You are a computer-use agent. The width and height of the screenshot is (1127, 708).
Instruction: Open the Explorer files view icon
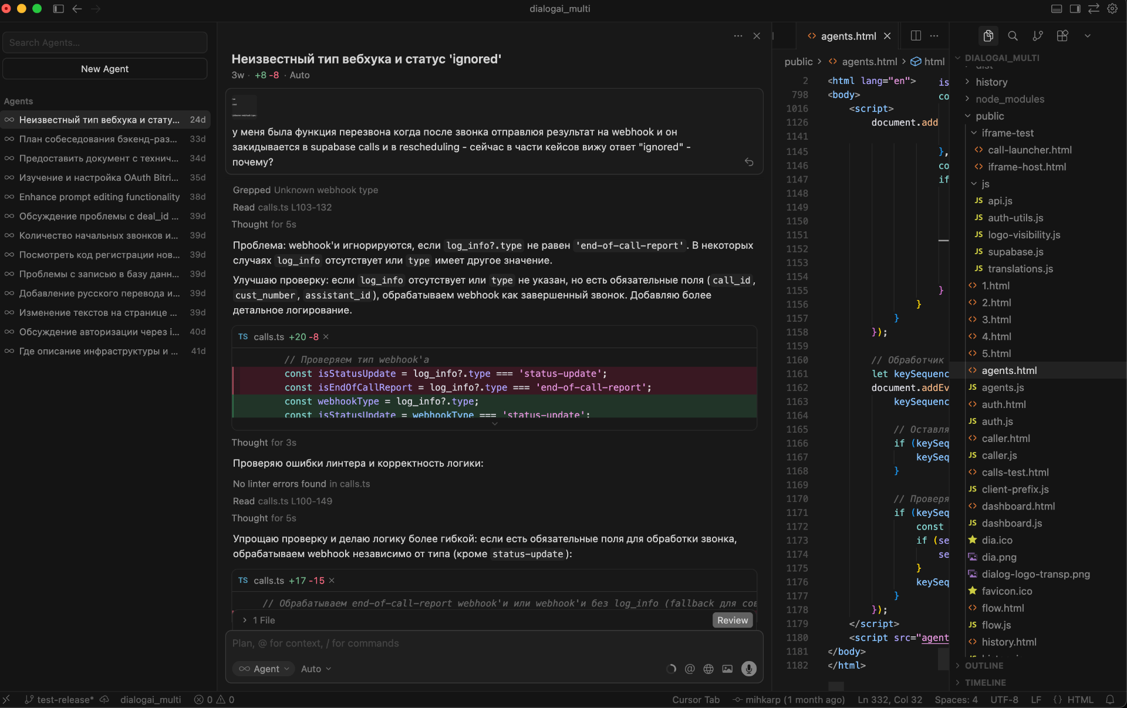pyautogui.click(x=988, y=36)
